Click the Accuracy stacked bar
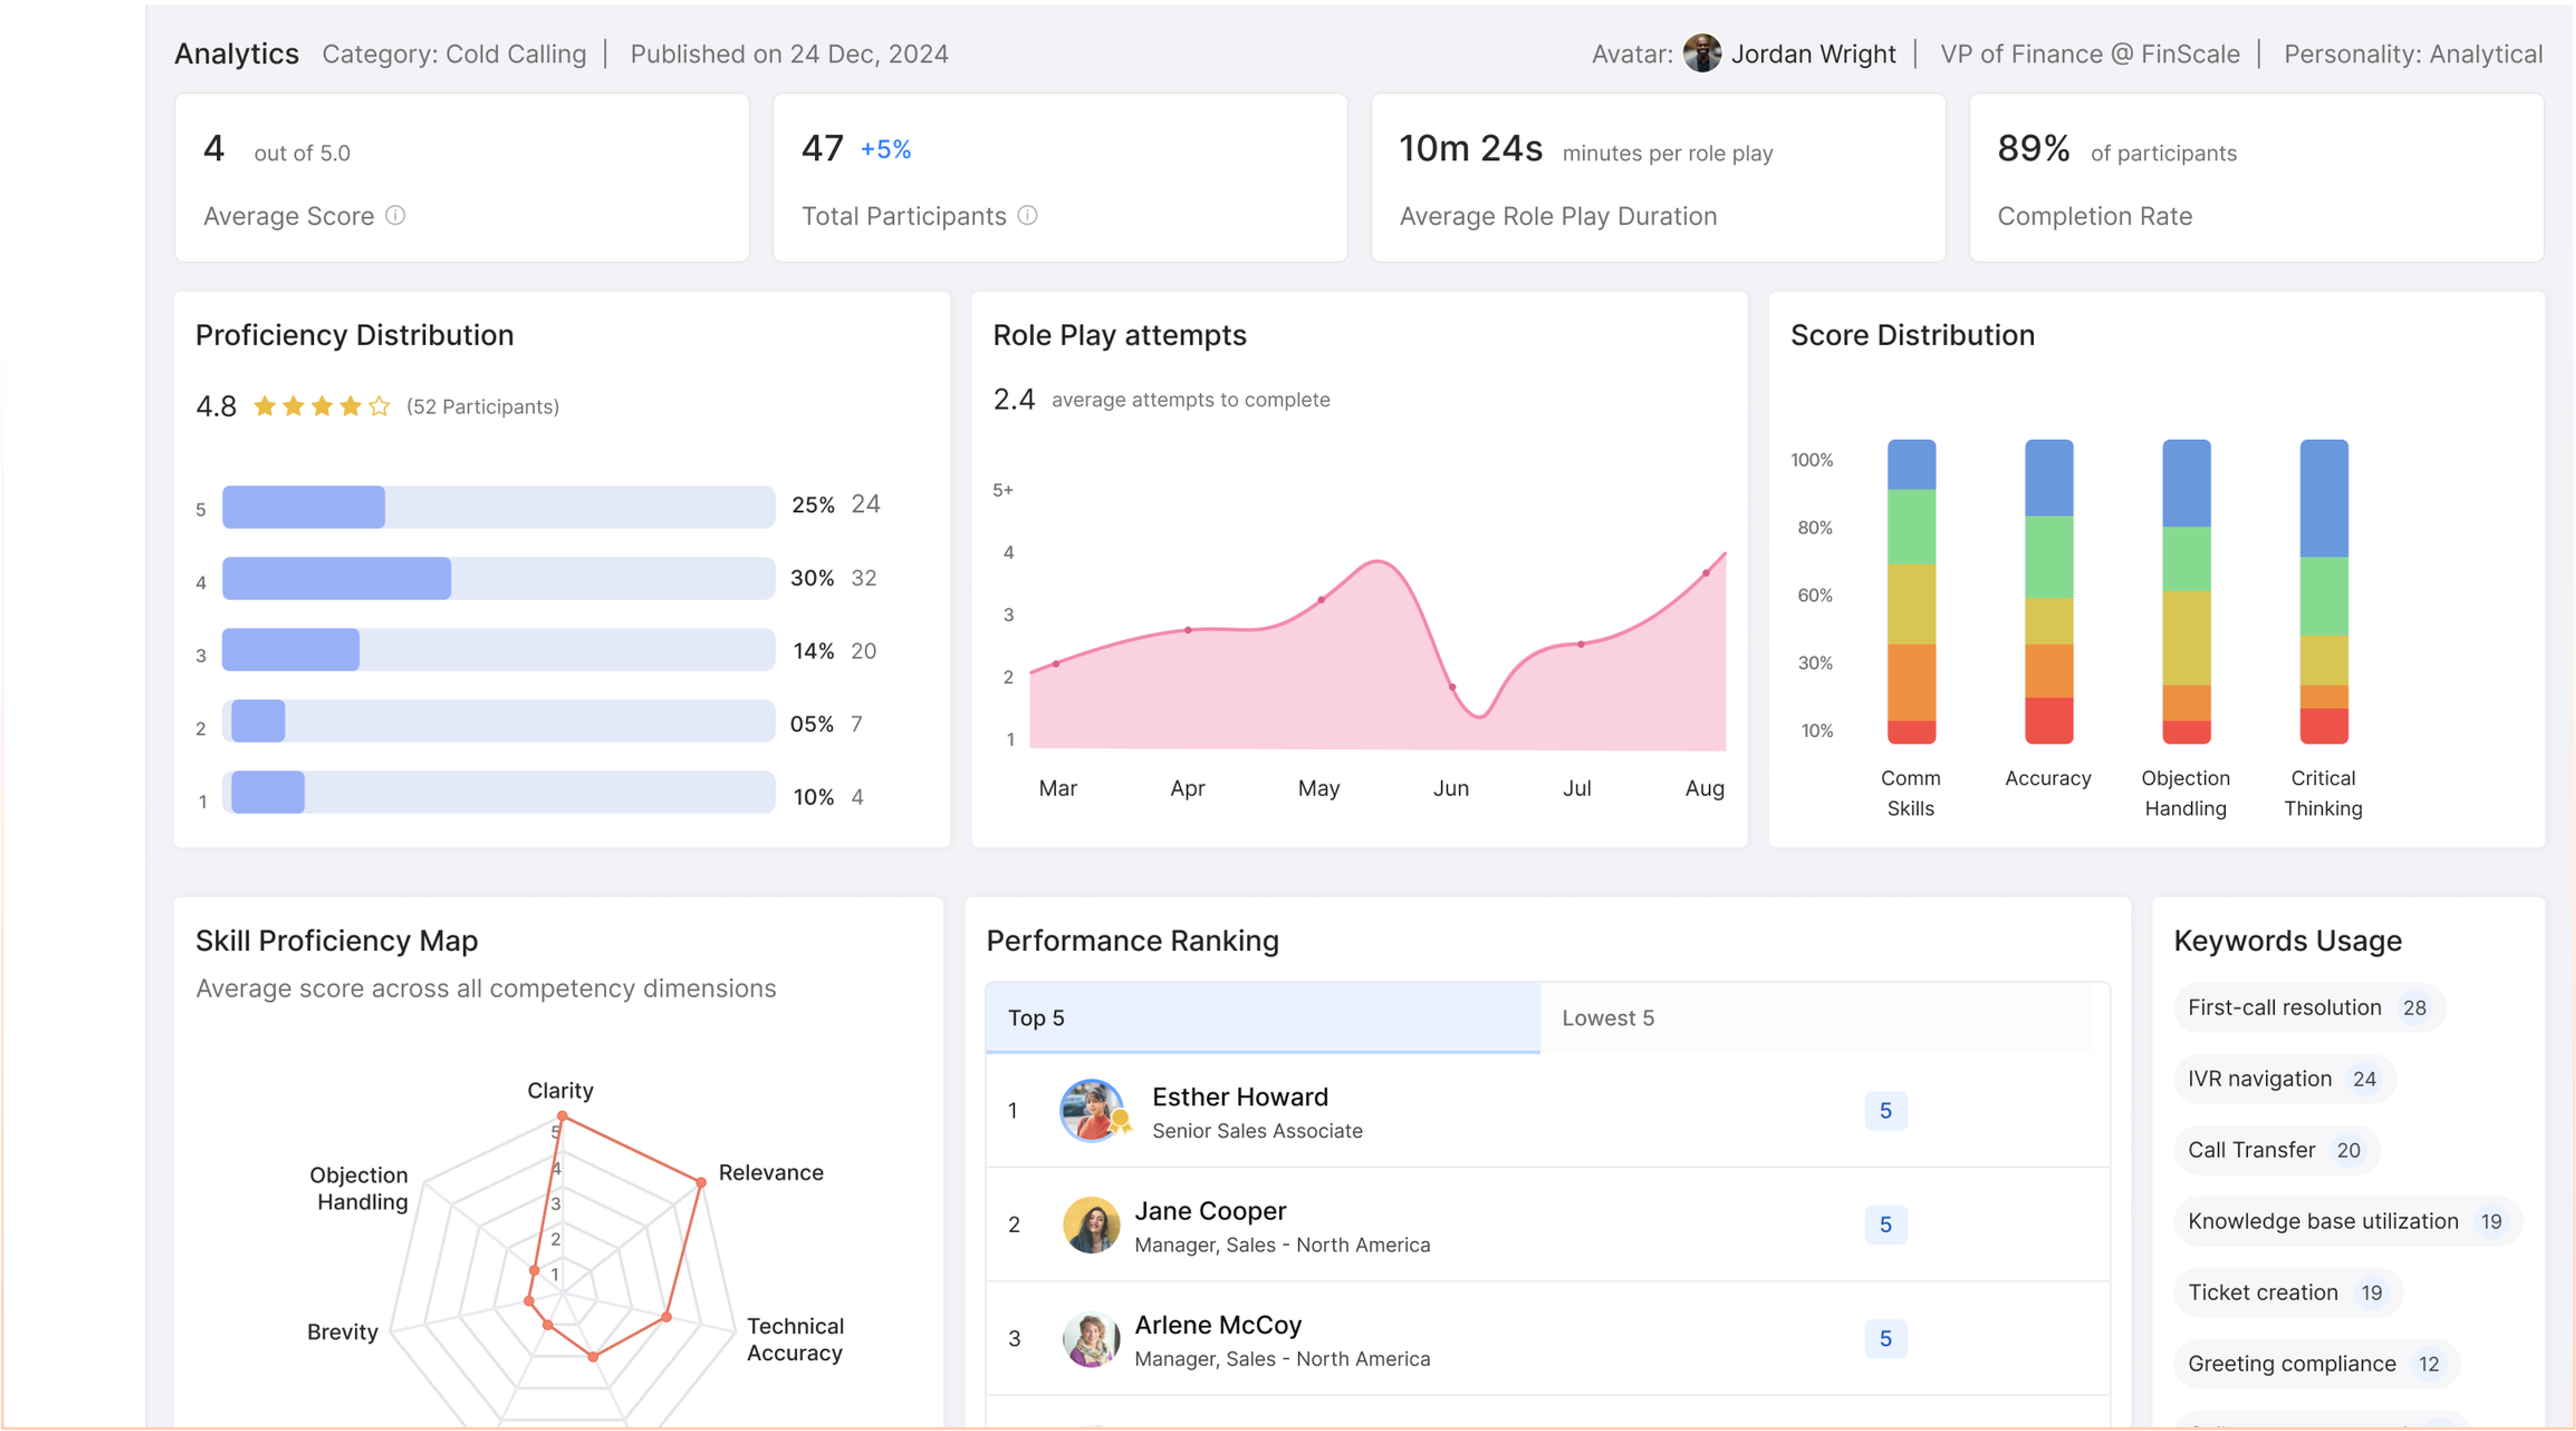Screen dimensions: 2576x1431 pos(2048,592)
